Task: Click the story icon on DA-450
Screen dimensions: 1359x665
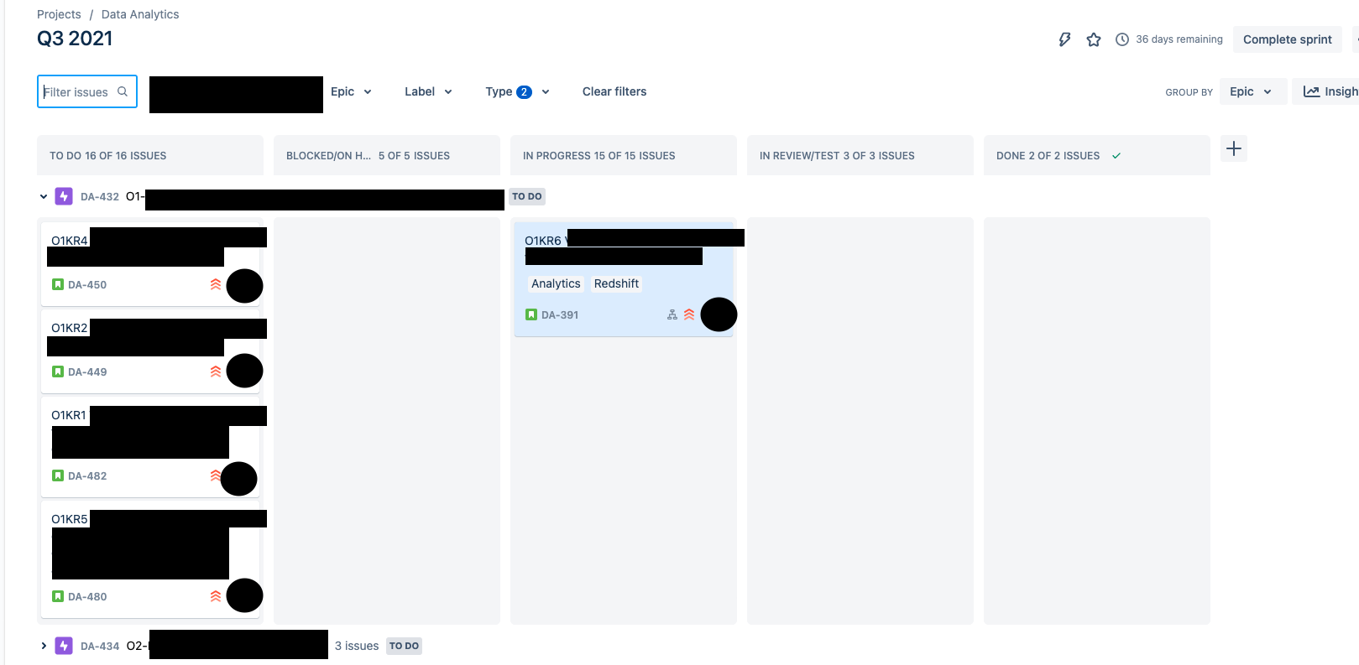Action: [x=58, y=284]
